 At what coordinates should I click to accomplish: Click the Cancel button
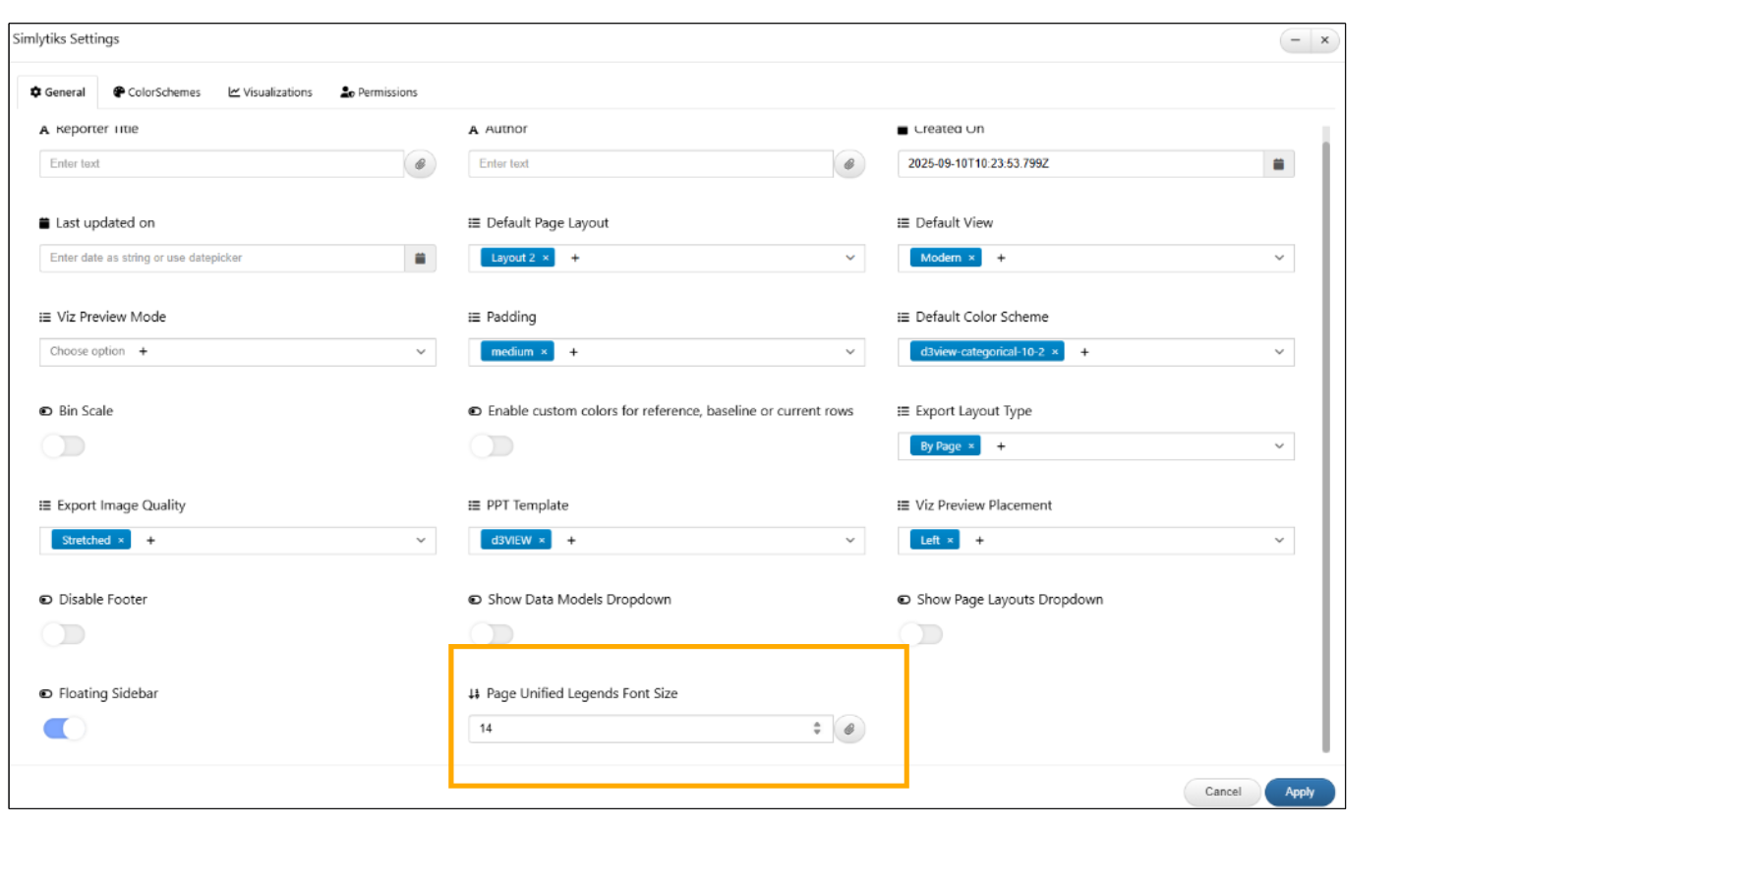tap(1222, 793)
